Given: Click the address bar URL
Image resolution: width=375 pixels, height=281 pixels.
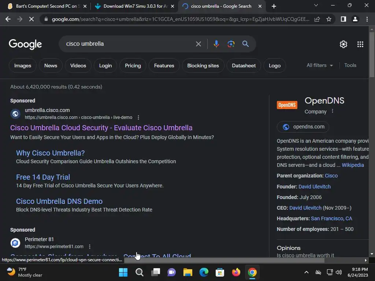Looking at the screenshot, I should coord(181,19).
